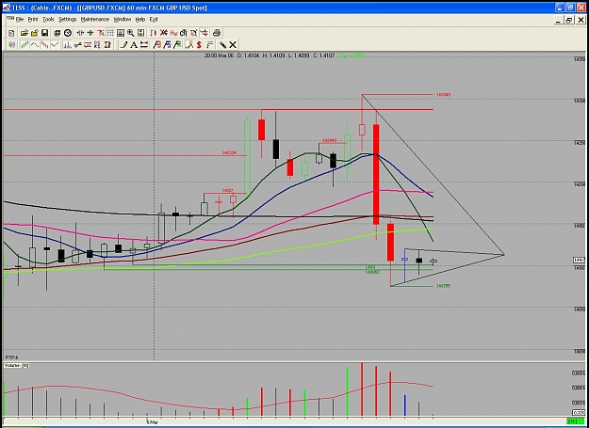Viewport: 589px width, 428px height.
Task: Click the walking person figure icon
Action: click(188, 45)
